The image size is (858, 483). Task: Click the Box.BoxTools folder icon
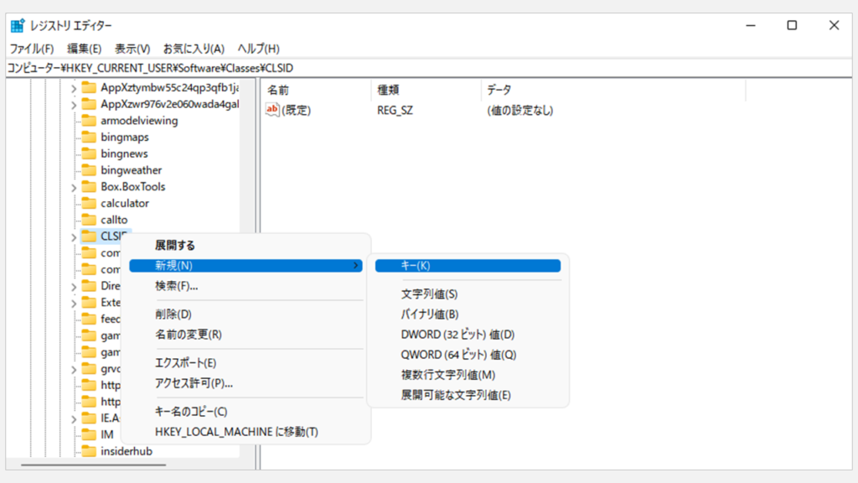tap(89, 186)
